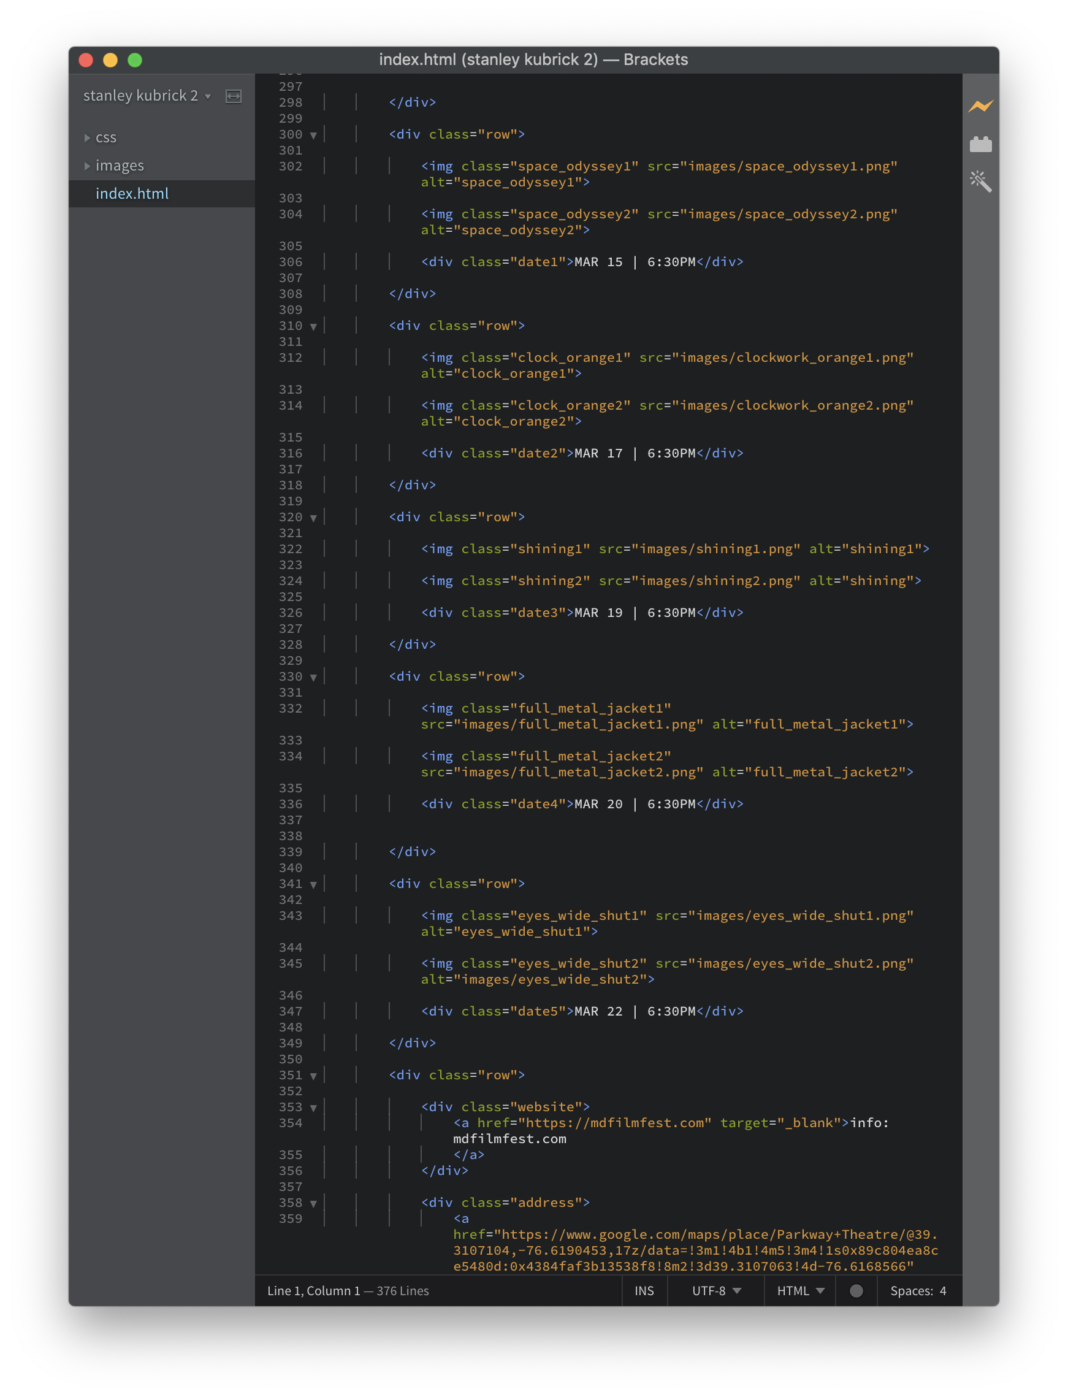Select index.html in the file tree
Viewport: 1068px width, 1397px height.
(x=132, y=193)
